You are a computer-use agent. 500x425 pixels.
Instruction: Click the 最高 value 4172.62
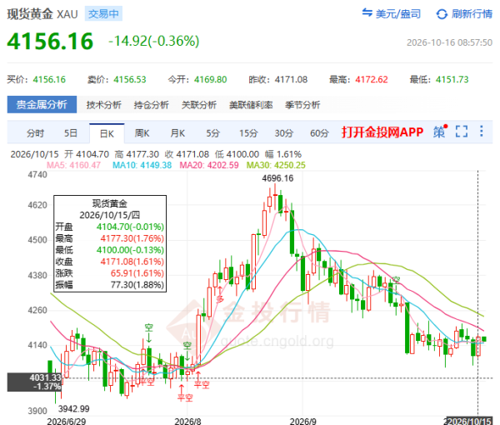pyautogui.click(x=372, y=79)
